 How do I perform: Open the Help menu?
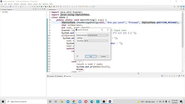(51, 4)
